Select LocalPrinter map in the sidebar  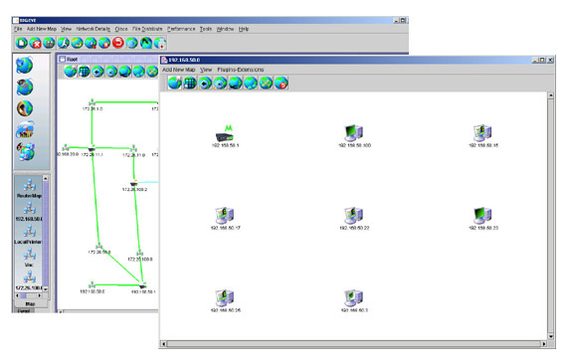[29, 235]
